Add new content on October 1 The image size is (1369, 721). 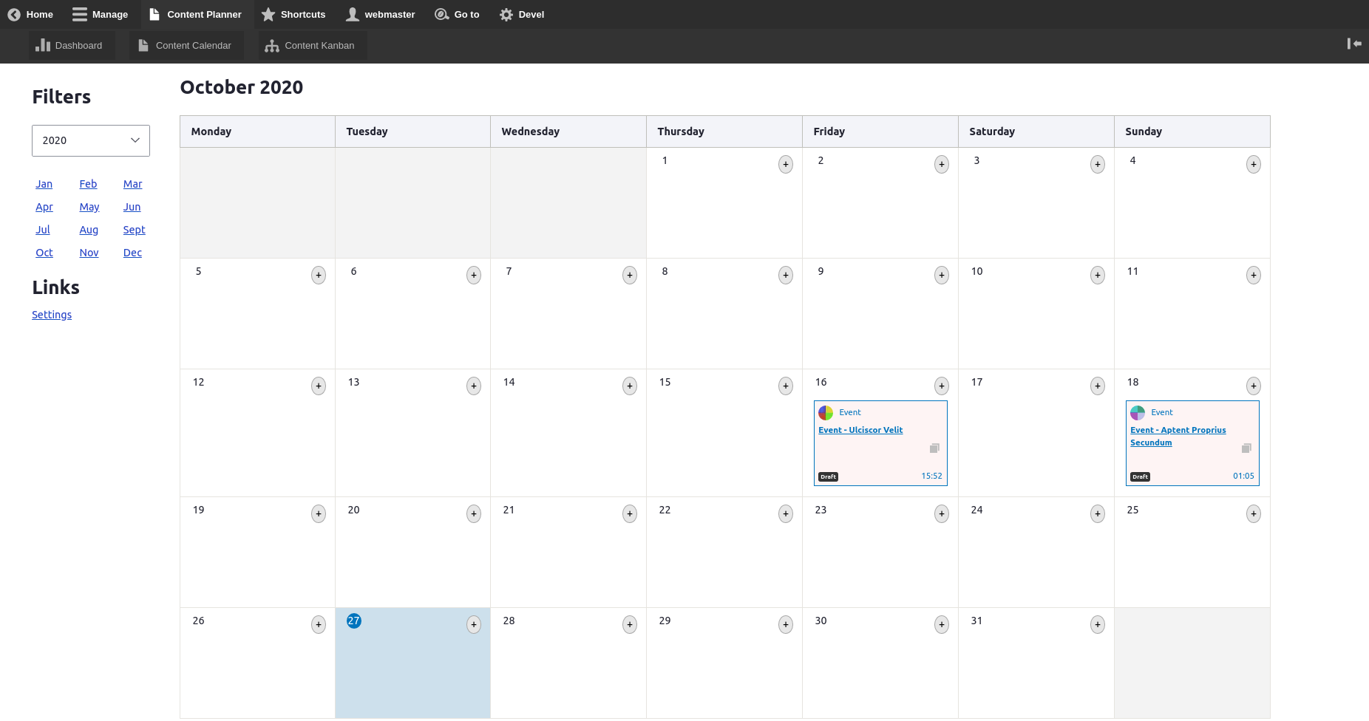click(x=785, y=164)
